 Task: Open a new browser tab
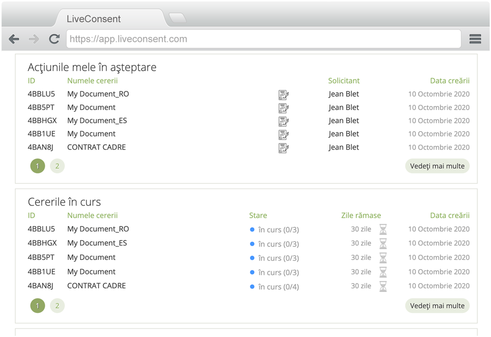[x=177, y=18]
